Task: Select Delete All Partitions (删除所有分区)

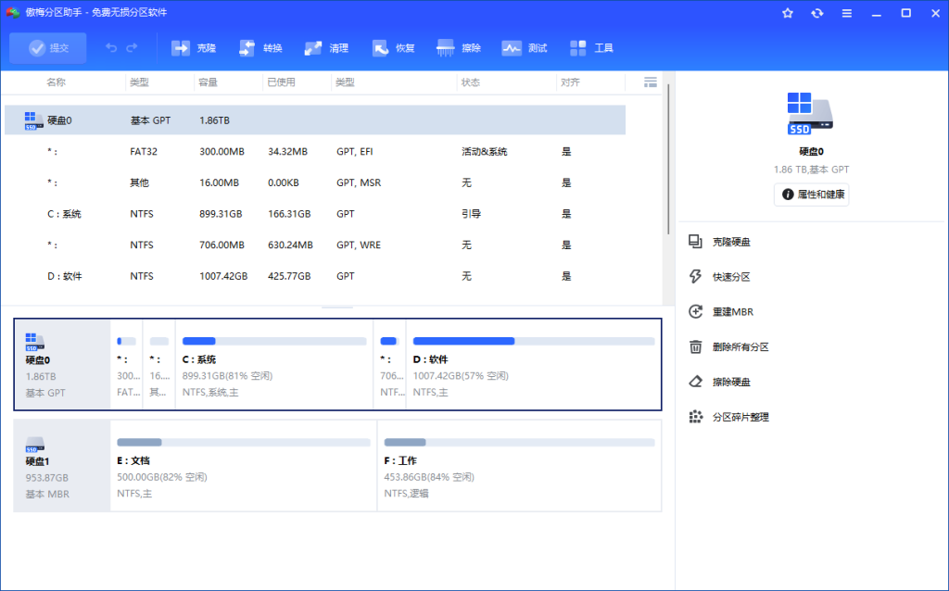Action: pyautogui.click(x=740, y=347)
